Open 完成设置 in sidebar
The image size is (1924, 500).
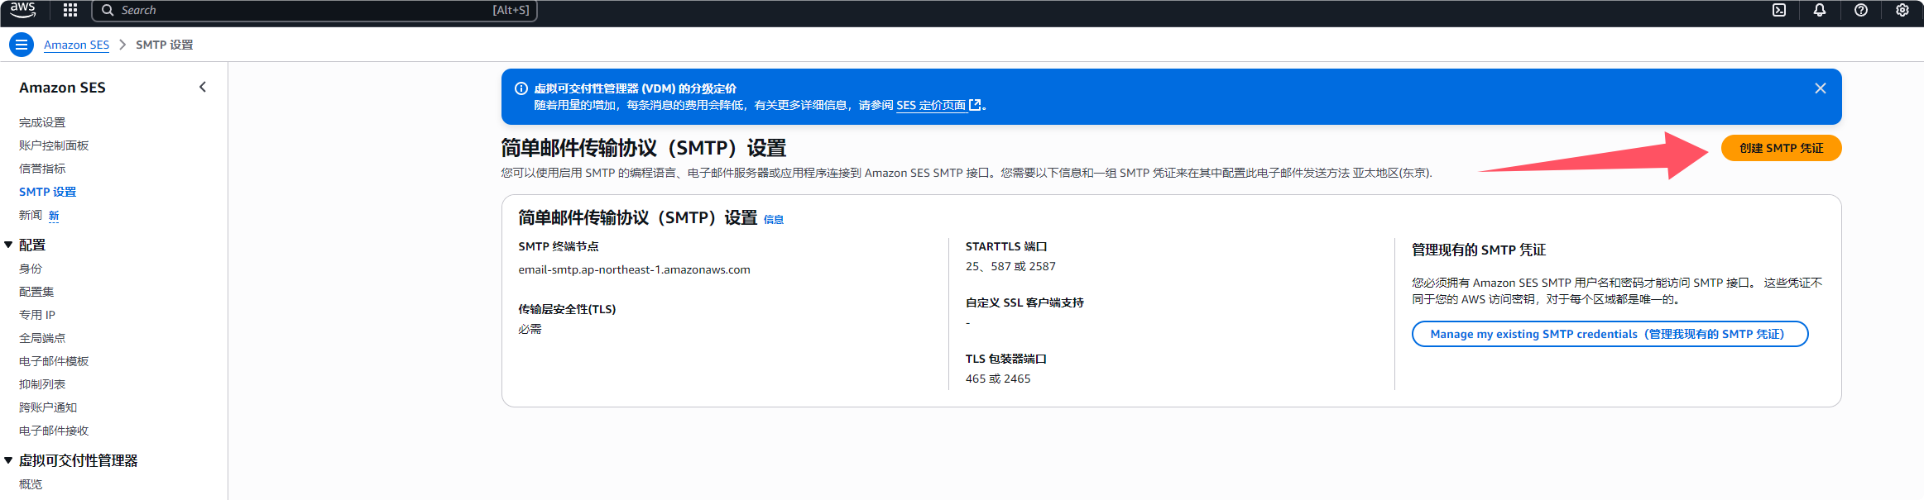(42, 122)
